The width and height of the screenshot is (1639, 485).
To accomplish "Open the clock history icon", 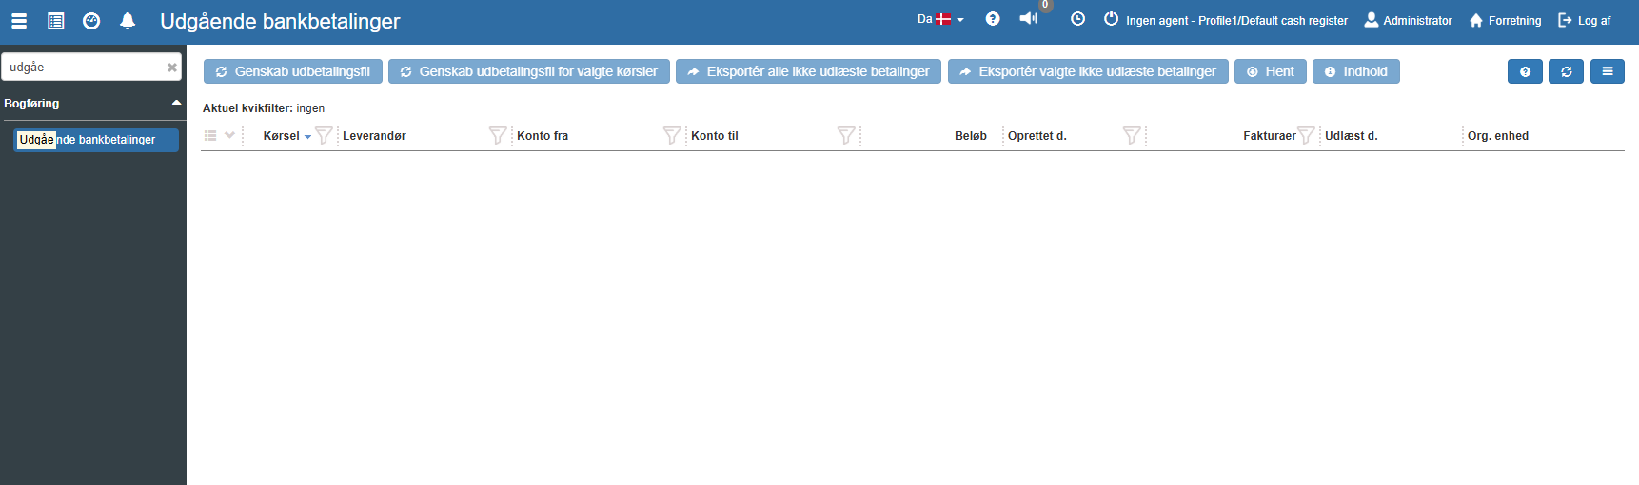I will (x=1077, y=19).
